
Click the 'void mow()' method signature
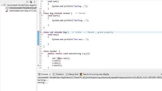click(x=53, y=35)
